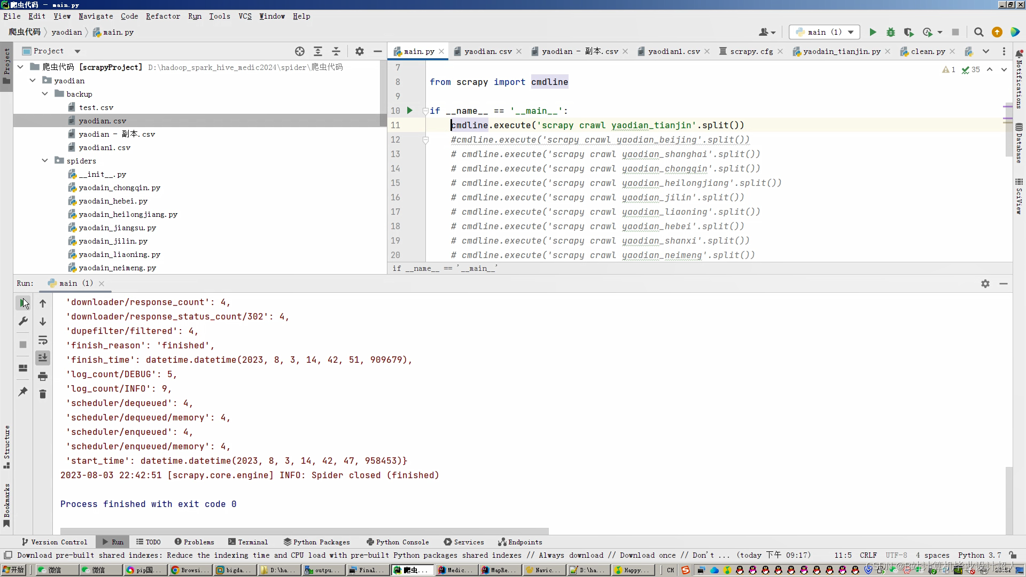Toggle Soft-Wrap in Run console
The height and width of the screenshot is (577, 1026).
click(43, 340)
